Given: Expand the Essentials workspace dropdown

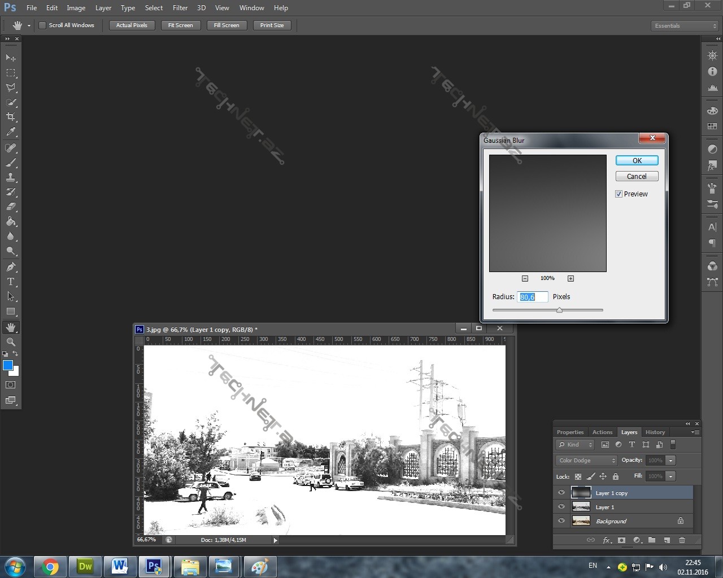Looking at the screenshot, I should click(x=683, y=26).
